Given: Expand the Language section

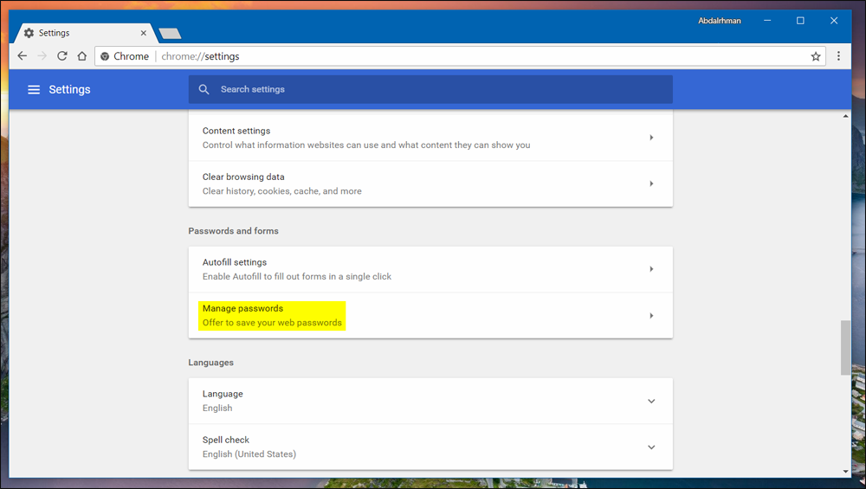Looking at the screenshot, I should 430,402.
